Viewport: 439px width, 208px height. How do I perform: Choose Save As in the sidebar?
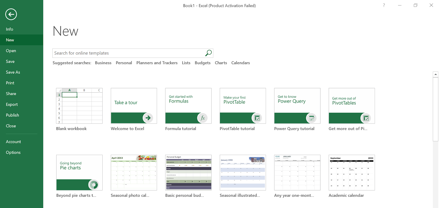21,72
